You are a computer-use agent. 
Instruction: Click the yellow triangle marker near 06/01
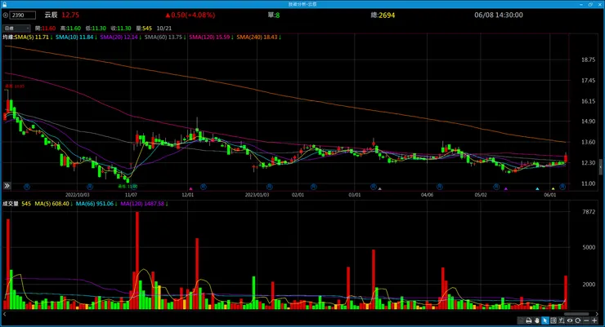553,188
